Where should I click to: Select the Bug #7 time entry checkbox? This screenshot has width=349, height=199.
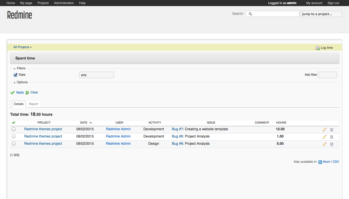pos(14,129)
